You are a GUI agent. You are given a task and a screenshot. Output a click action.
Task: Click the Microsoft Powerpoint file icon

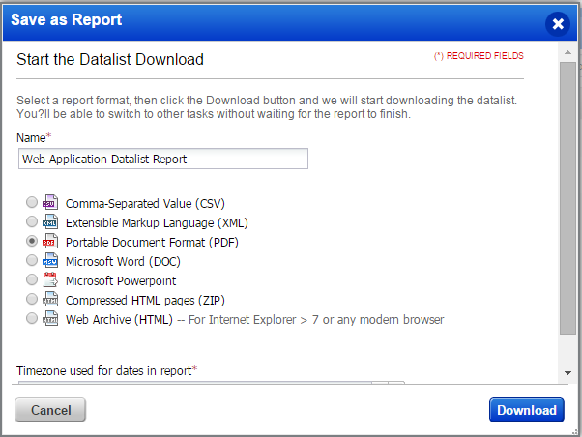pos(50,279)
